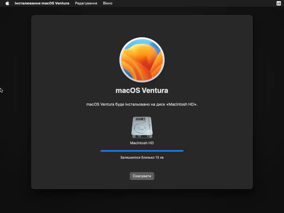The image size is (284, 213).
Task: Click the Macintosh HD disk label
Action: [x=142, y=143]
